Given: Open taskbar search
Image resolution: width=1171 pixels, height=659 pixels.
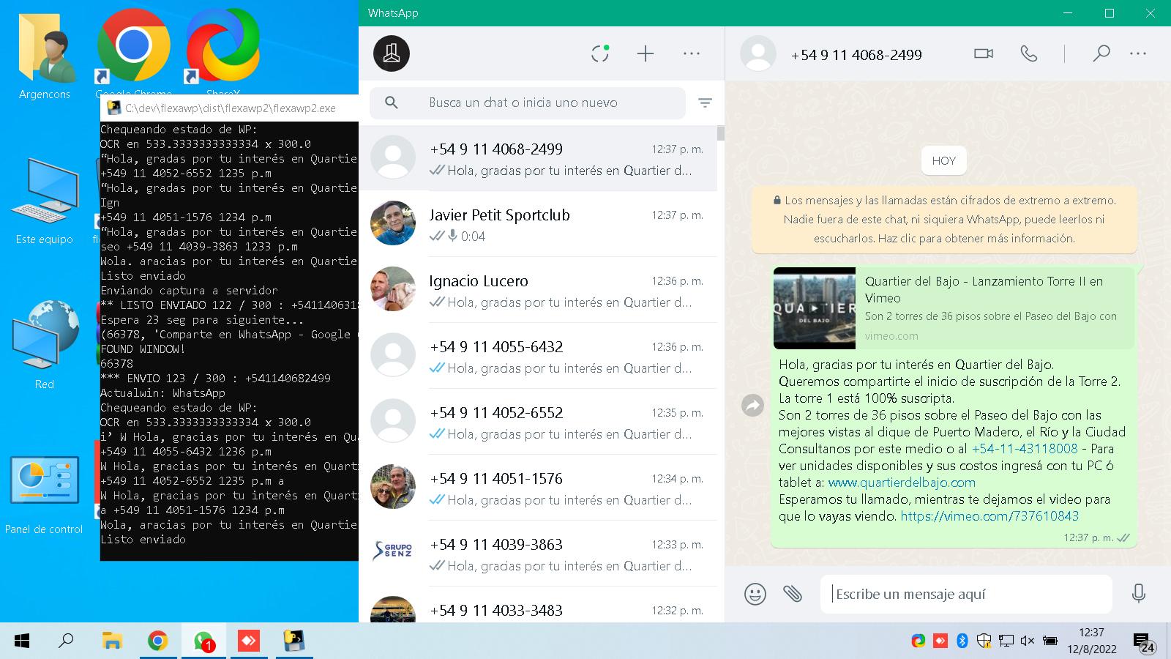Looking at the screenshot, I should [66, 641].
